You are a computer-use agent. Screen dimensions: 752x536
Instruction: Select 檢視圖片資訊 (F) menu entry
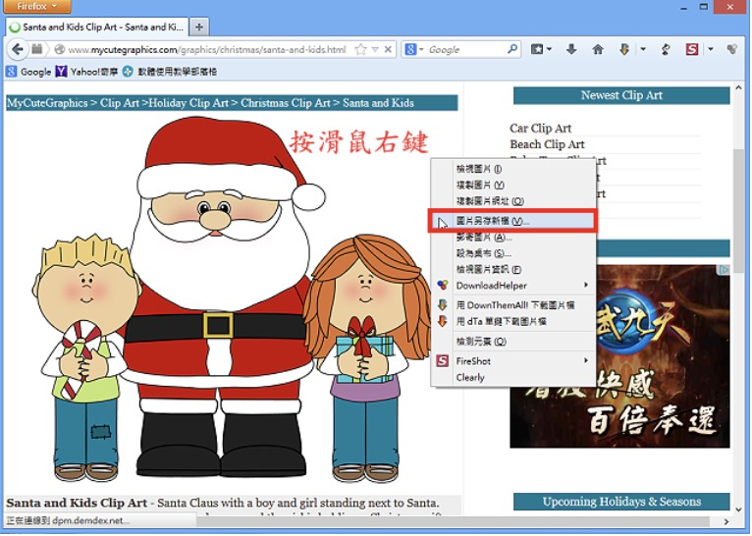513,269
